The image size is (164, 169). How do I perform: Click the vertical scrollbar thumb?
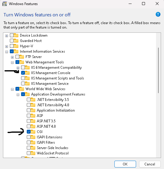pyautogui.click(x=158, y=70)
